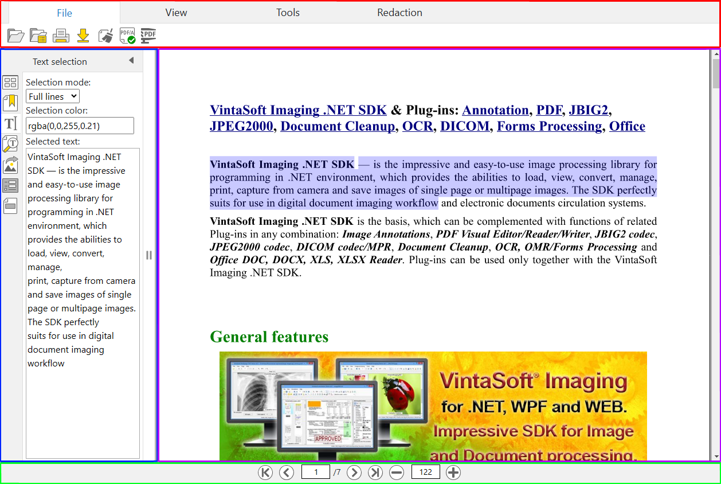This screenshot has width=721, height=484.
Task: Click the vertical scrollbar thumb
Action: pyautogui.click(x=716, y=73)
